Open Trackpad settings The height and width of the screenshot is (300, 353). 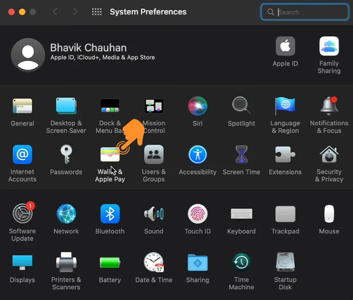pyautogui.click(x=285, y=214)
